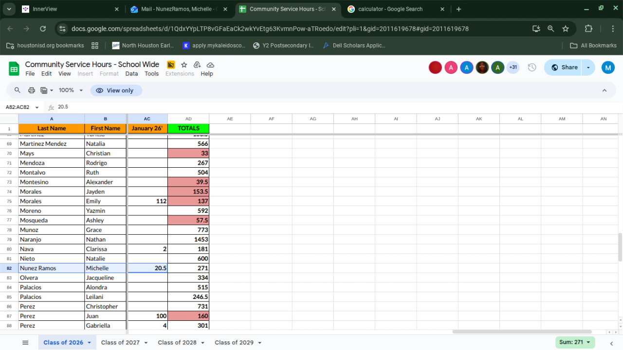Star the Community Service Hours document
This screenshot has height=350, width=623.
(184, 65)
